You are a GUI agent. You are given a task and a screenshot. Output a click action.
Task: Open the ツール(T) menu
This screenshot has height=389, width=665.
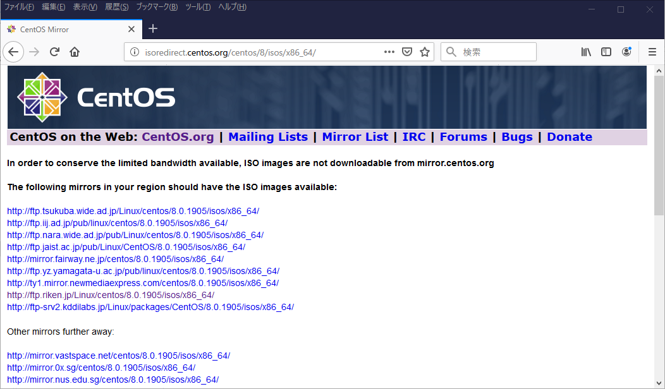pyautogui.click(x=198, y=7)
